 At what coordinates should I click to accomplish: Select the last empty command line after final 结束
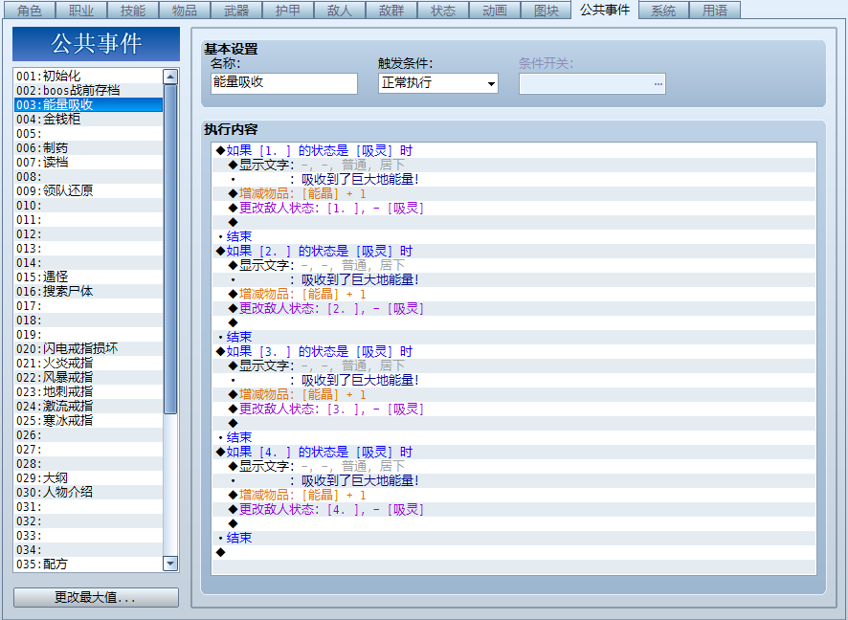(x=514, y=552)
